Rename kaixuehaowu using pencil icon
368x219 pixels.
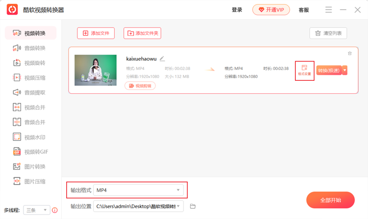tap(162, 59)
